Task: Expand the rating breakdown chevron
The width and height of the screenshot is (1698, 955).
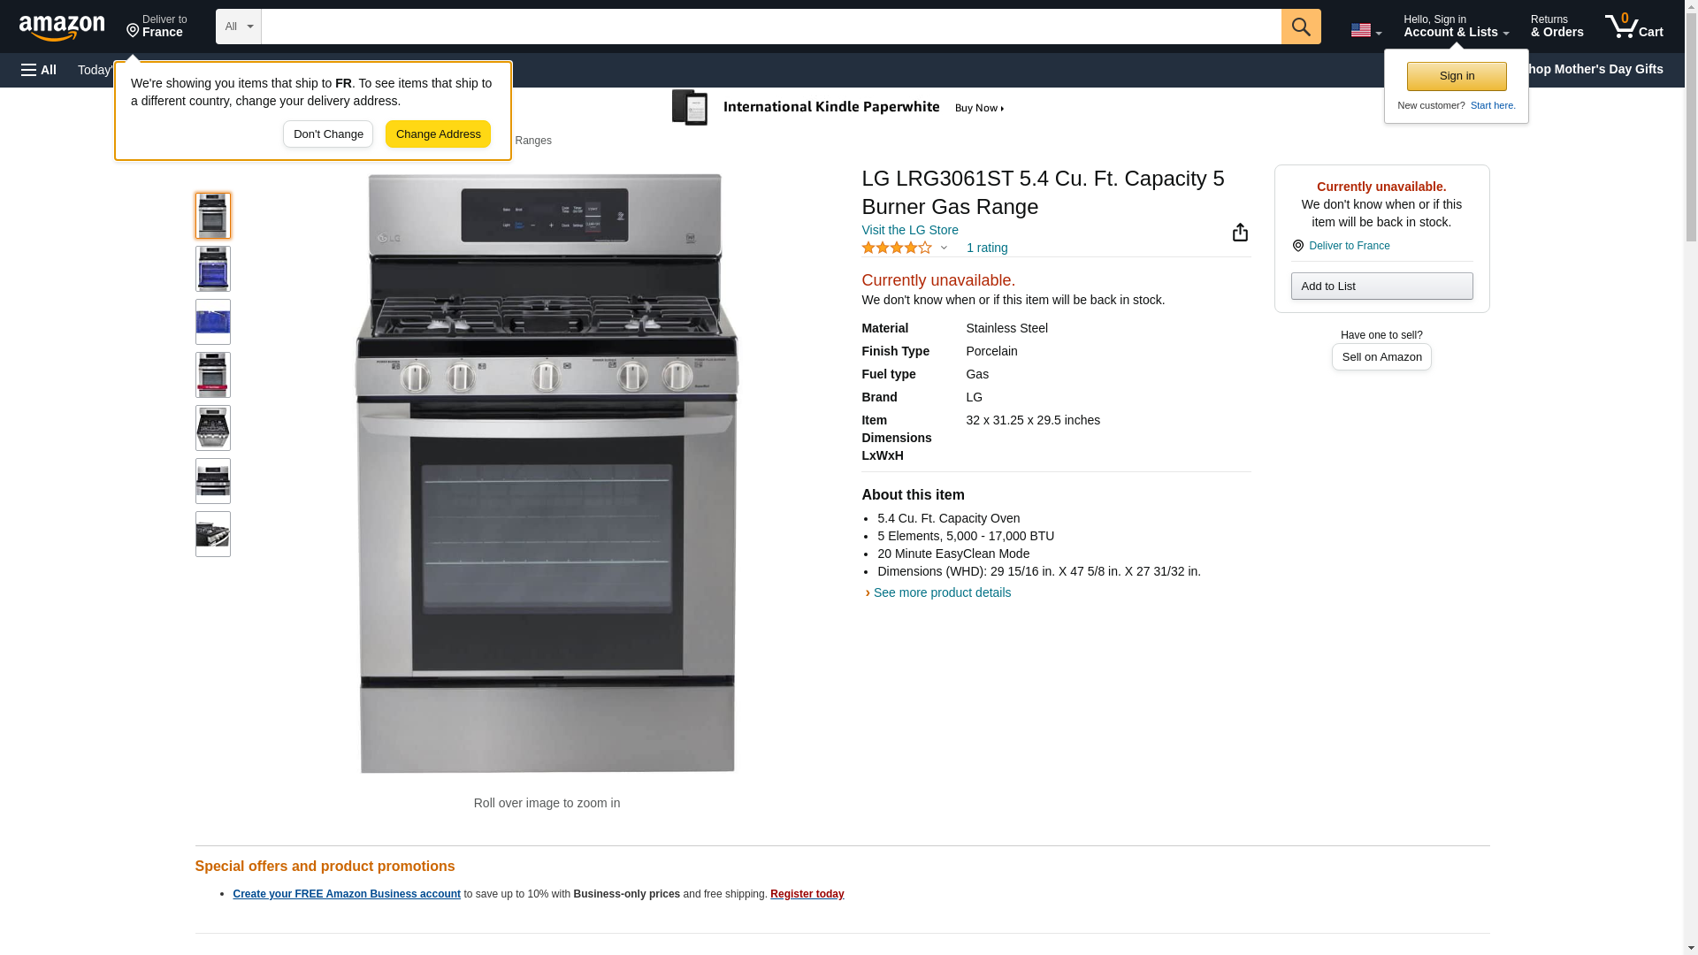Action: click(944, 248)
